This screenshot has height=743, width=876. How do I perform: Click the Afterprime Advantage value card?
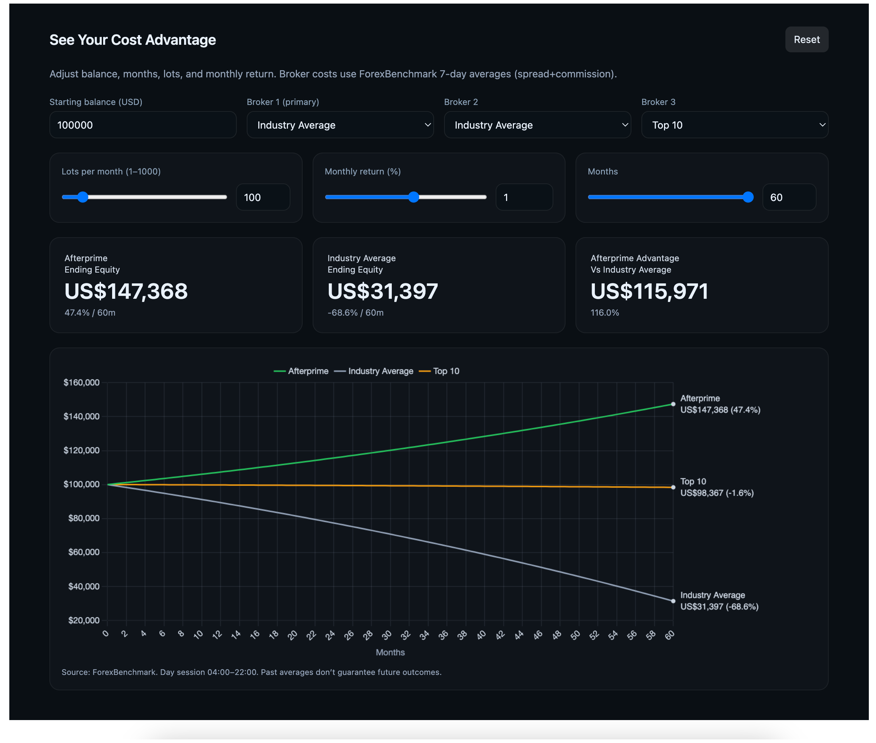point(702,285)
